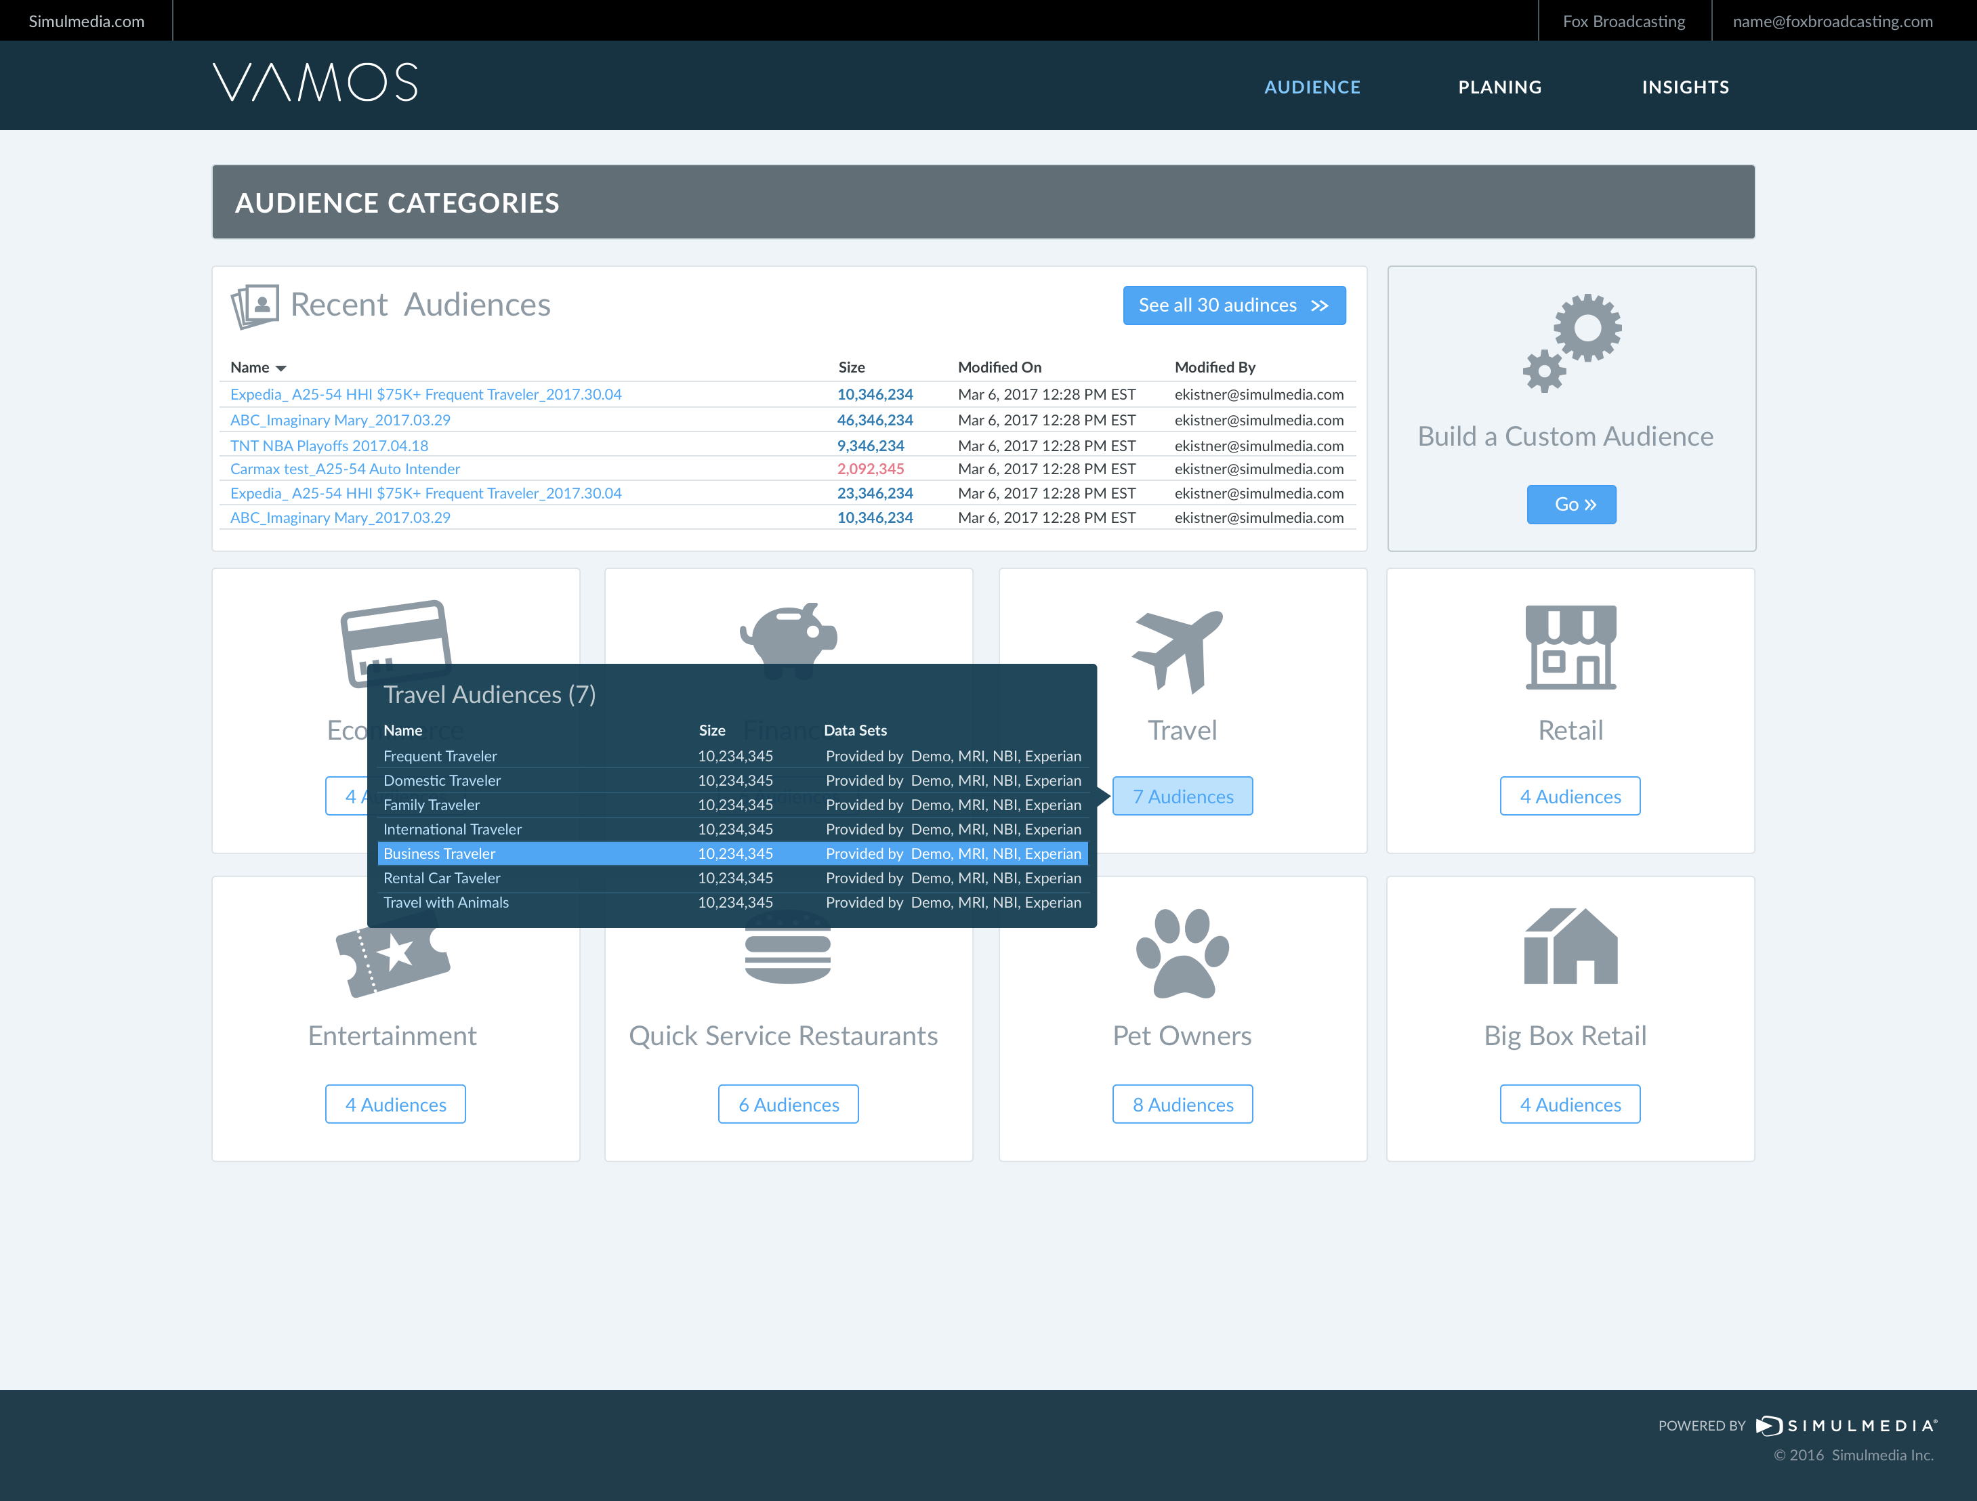Click the Retail storefront icon
This screenshot has height=1501, width=1977.
pyautogui.click(x=1570, y=648)
